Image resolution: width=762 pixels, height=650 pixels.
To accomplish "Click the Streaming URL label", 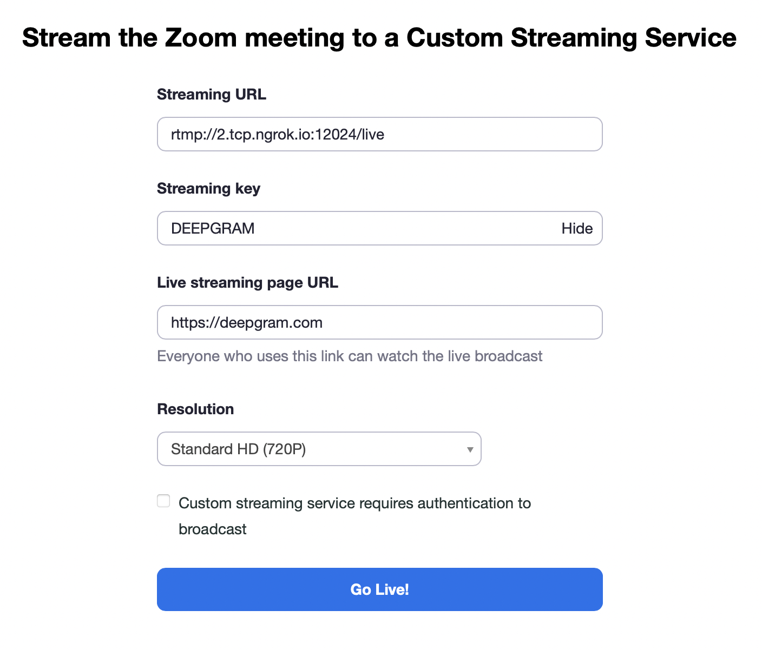I will pos(212,94).
